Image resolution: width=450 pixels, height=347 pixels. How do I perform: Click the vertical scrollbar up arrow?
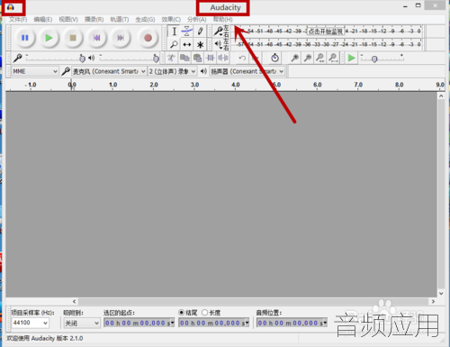pos(441,96)
